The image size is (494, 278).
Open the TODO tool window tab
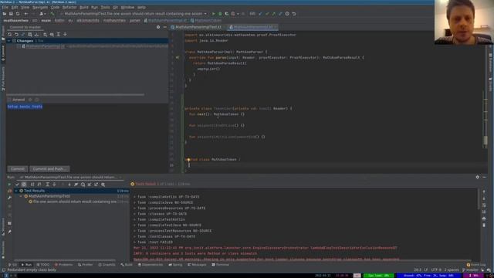[x=43, y=265]
